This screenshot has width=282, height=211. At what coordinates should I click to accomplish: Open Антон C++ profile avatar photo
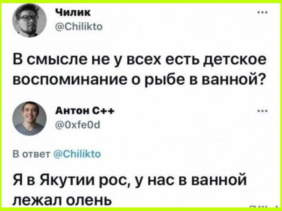[x=29, y=118]
